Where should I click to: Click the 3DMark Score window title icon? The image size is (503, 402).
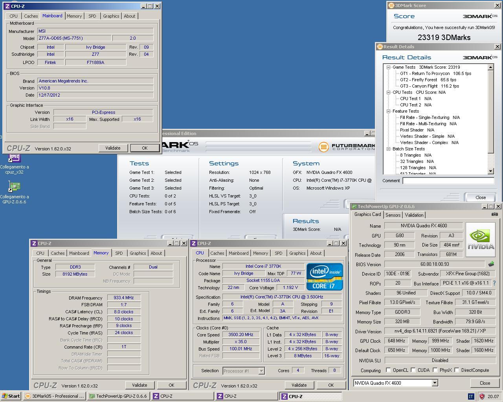coord(391,5)
